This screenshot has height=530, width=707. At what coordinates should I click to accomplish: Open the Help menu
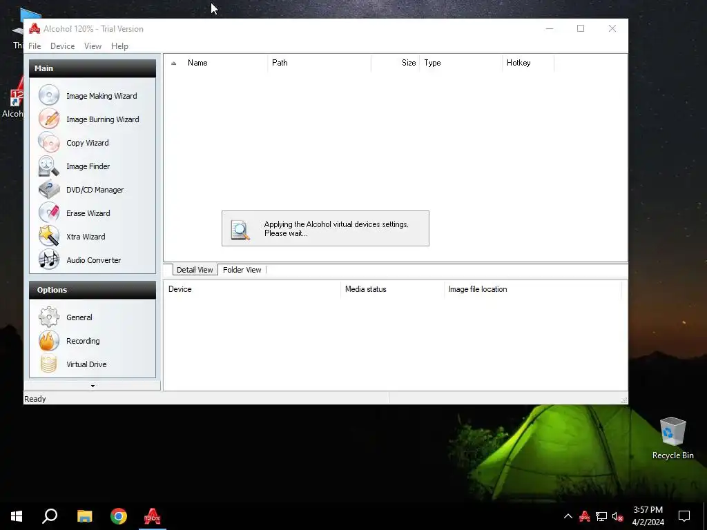tap(119, 46)
